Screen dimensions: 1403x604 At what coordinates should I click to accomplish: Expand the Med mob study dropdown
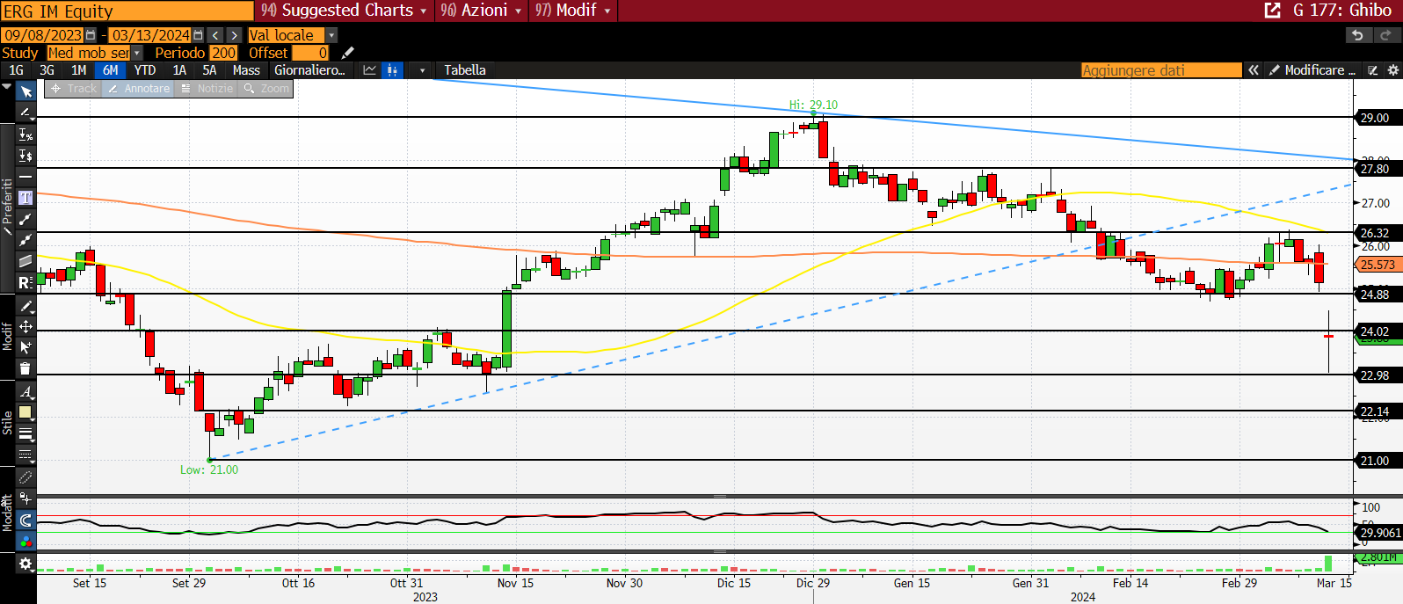click(x=136, y=53)
